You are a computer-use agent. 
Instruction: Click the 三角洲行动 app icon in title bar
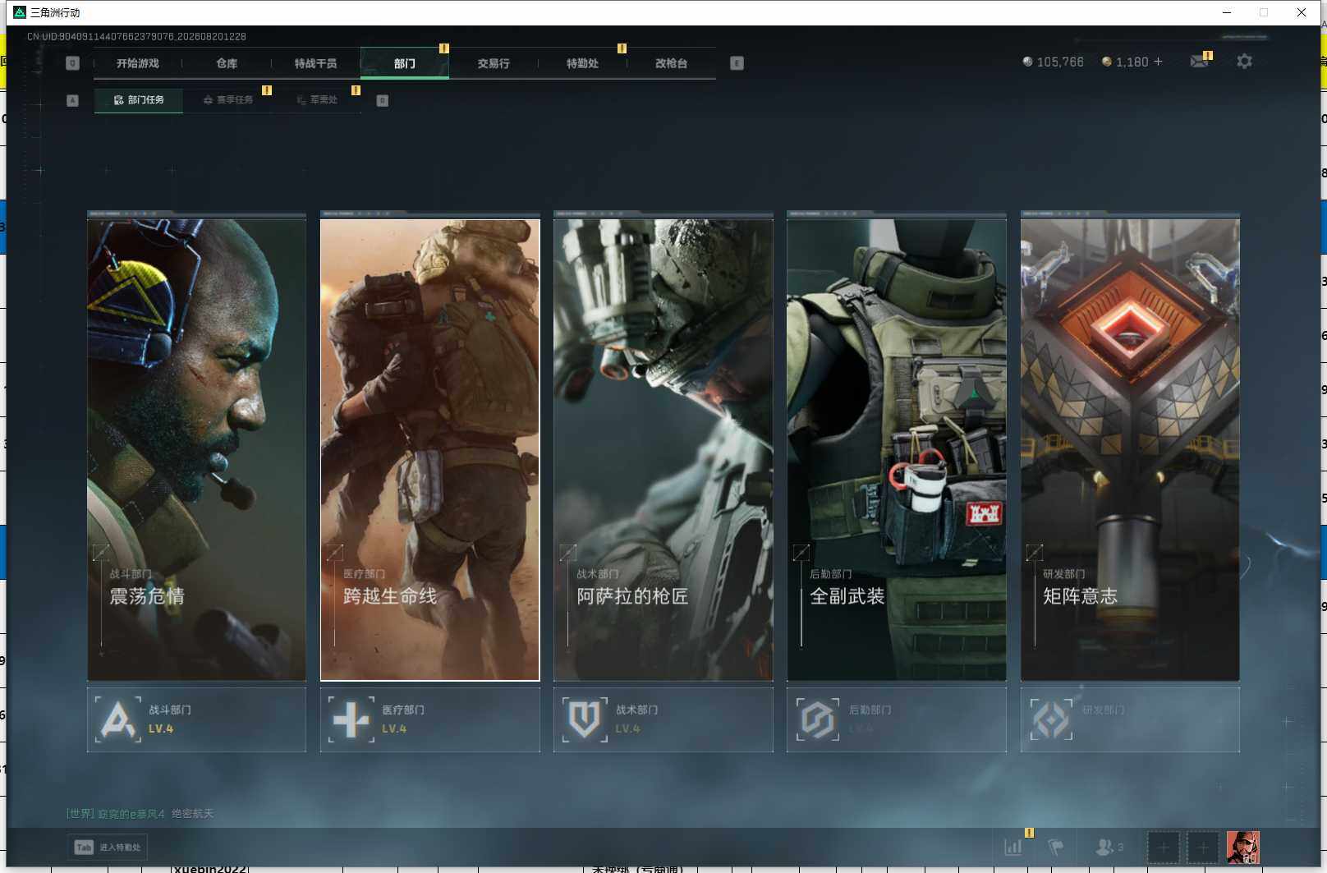(x=20, y=12)
